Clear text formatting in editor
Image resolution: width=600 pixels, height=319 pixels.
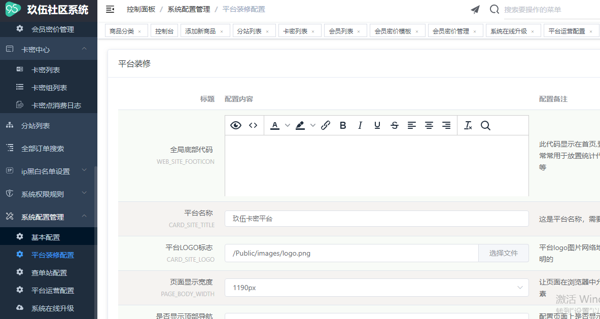click(468, 125)
